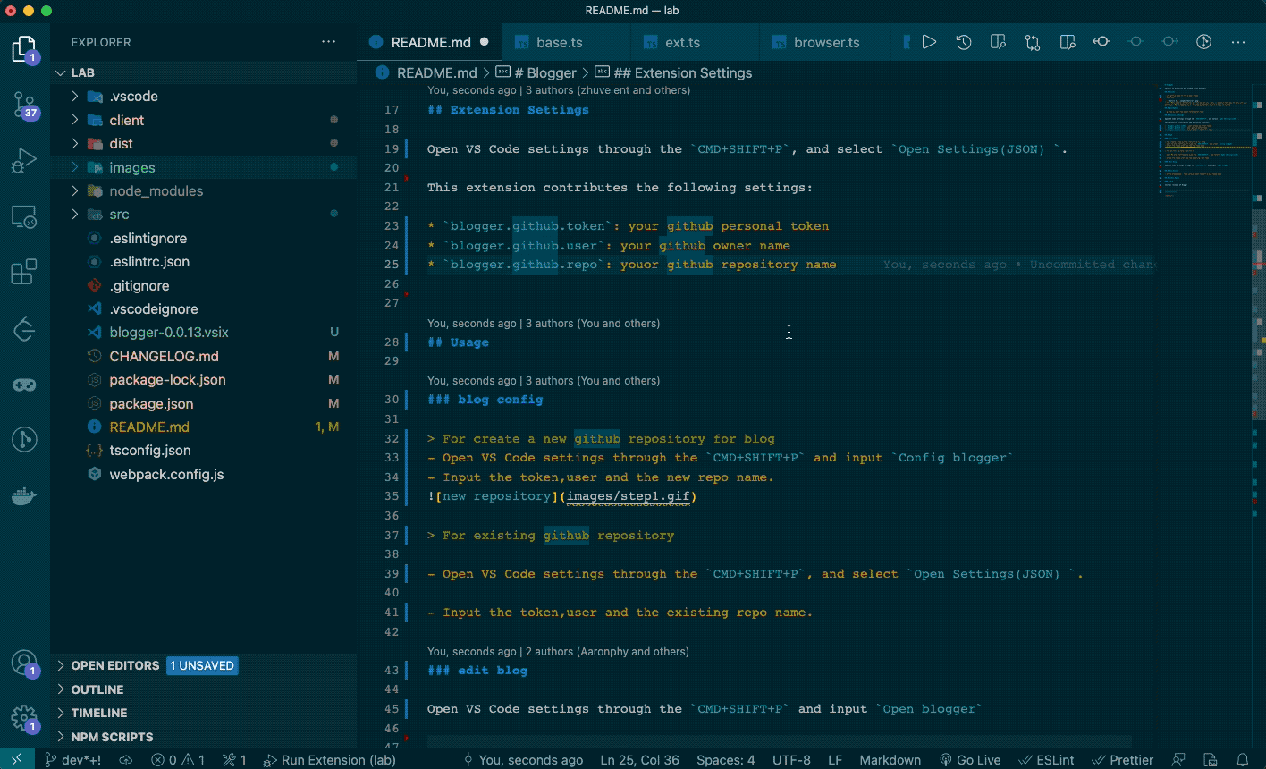The width and height of the screenshot is (1266, 769).
Task: Click Go Live in status bar
Action: (x=970, y=760)
